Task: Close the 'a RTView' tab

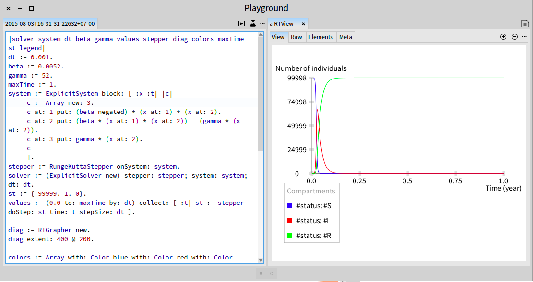Action: pyautogui.click(x=303, y=24)
